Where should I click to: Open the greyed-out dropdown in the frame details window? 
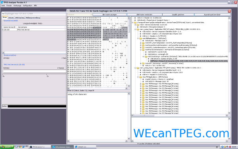(80, 15)
